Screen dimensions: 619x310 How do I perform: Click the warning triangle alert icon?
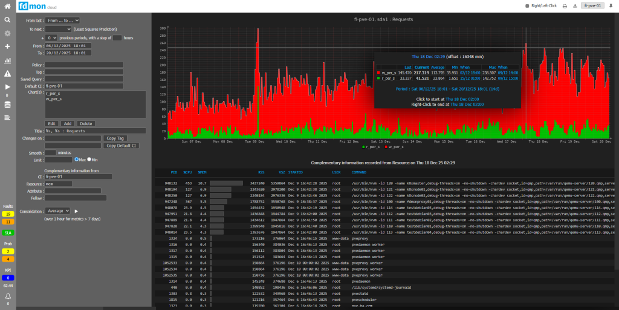[7, 74]
